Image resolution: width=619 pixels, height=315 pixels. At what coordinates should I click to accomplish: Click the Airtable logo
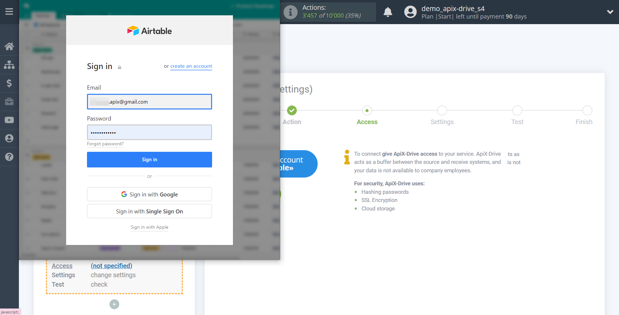(150, 31)
